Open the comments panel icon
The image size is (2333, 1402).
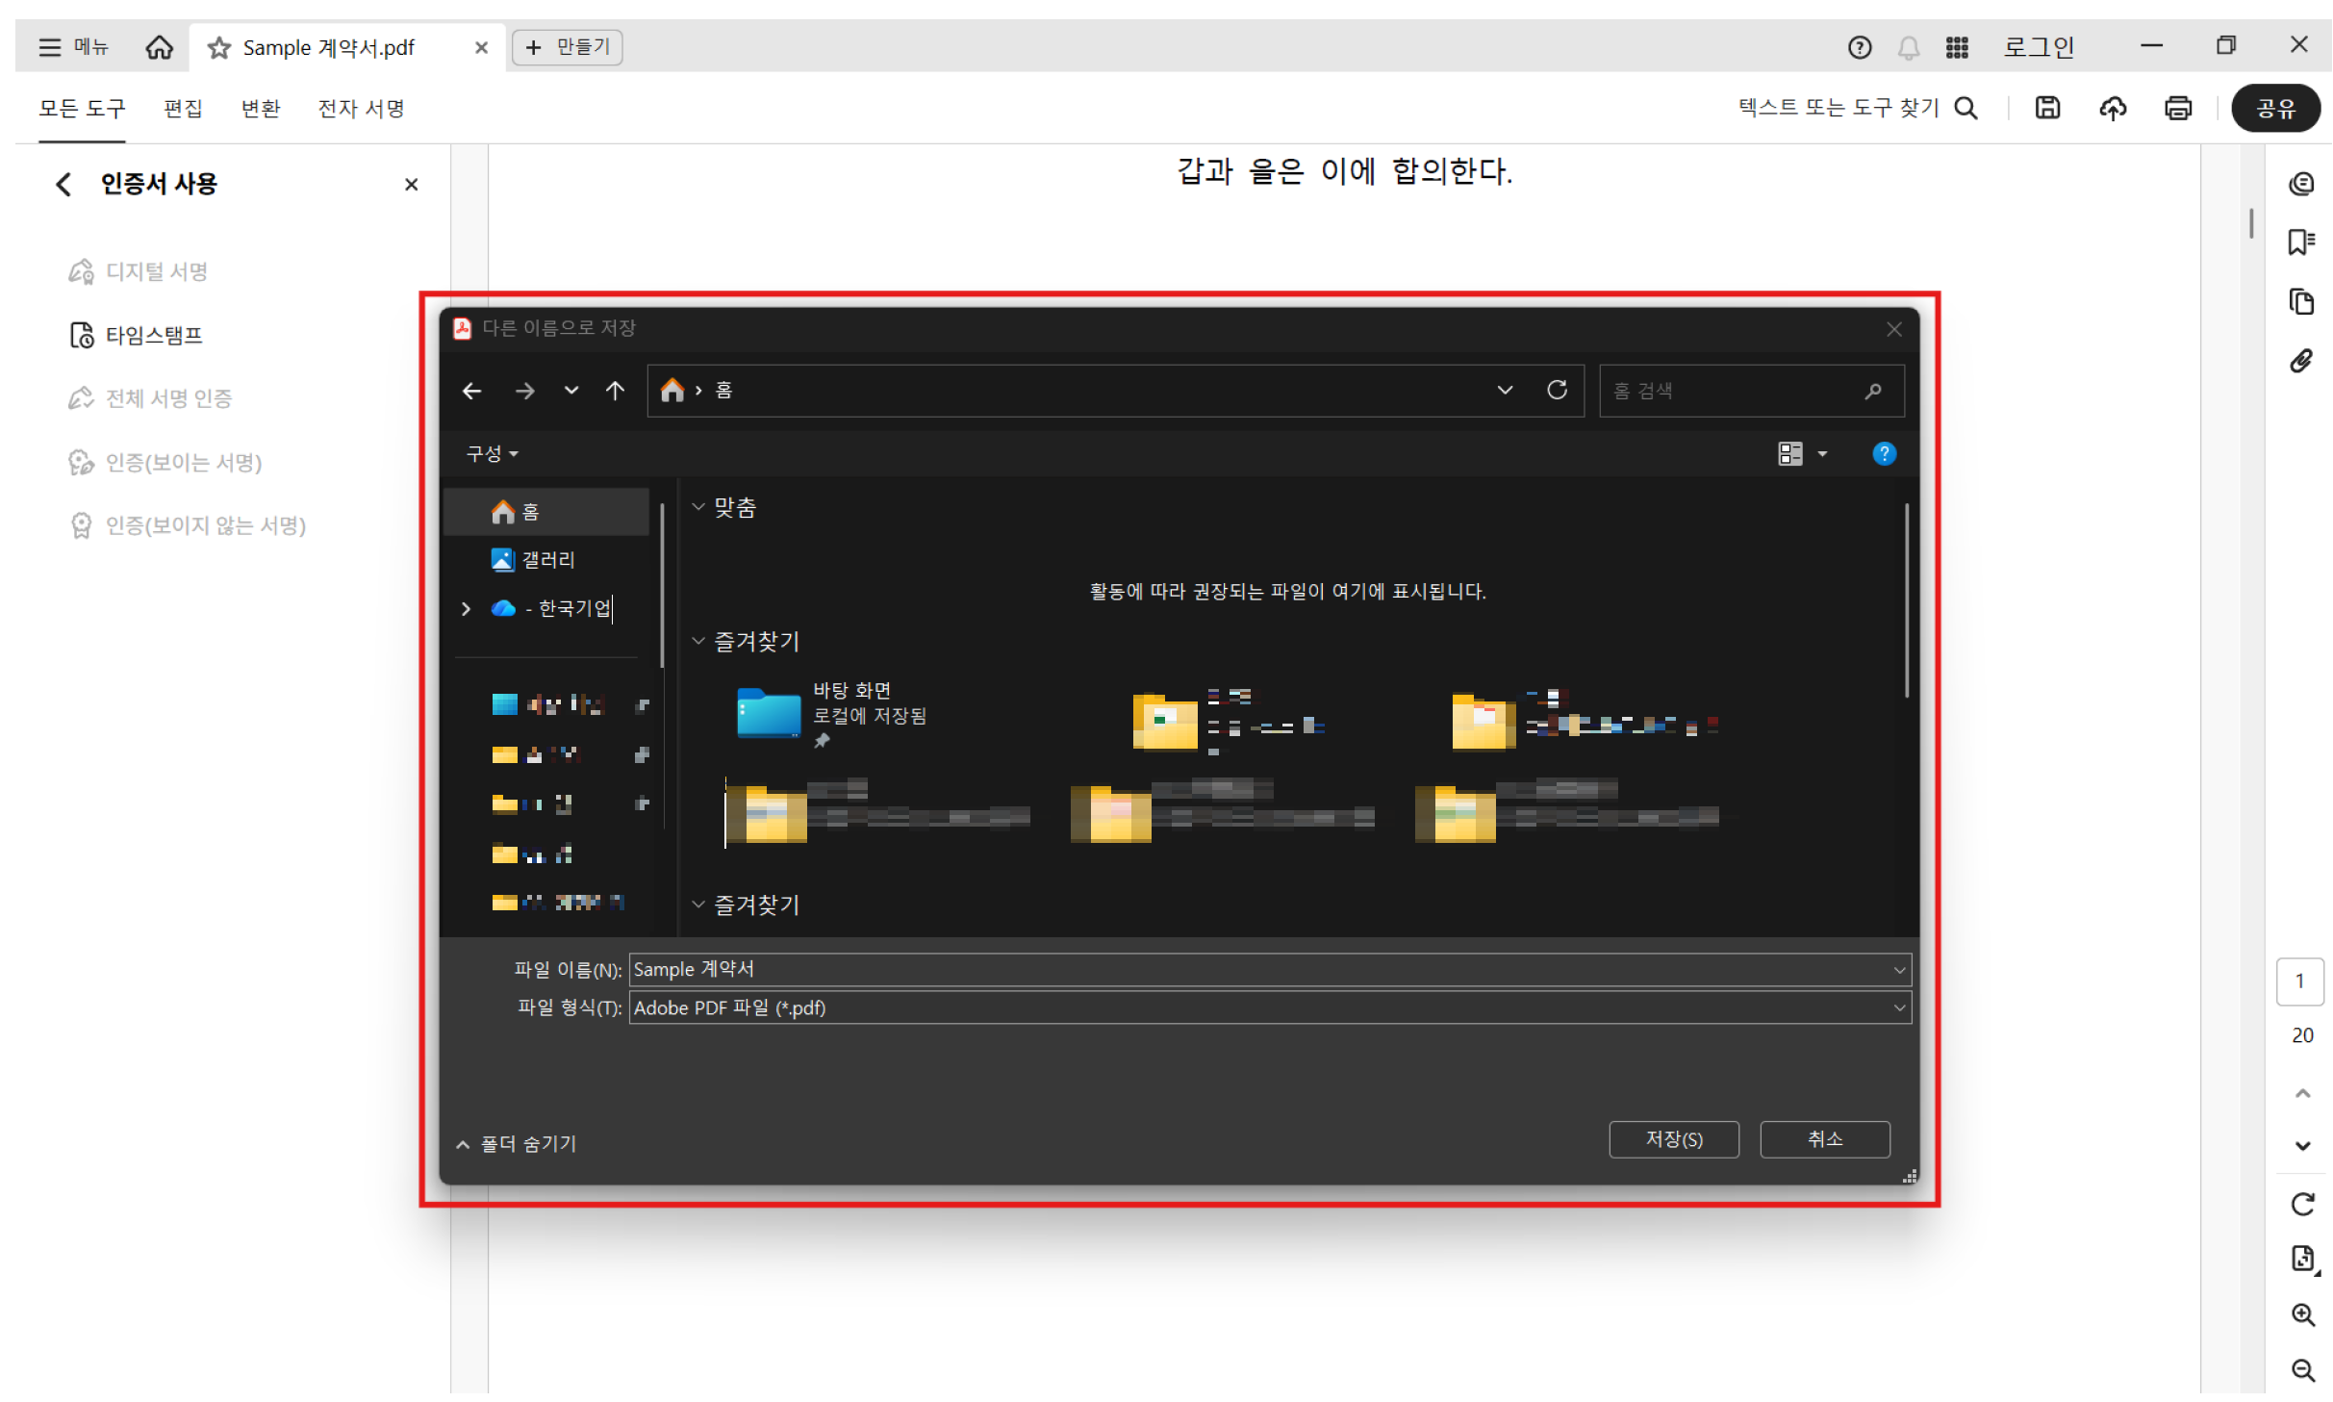[2302, 183]
